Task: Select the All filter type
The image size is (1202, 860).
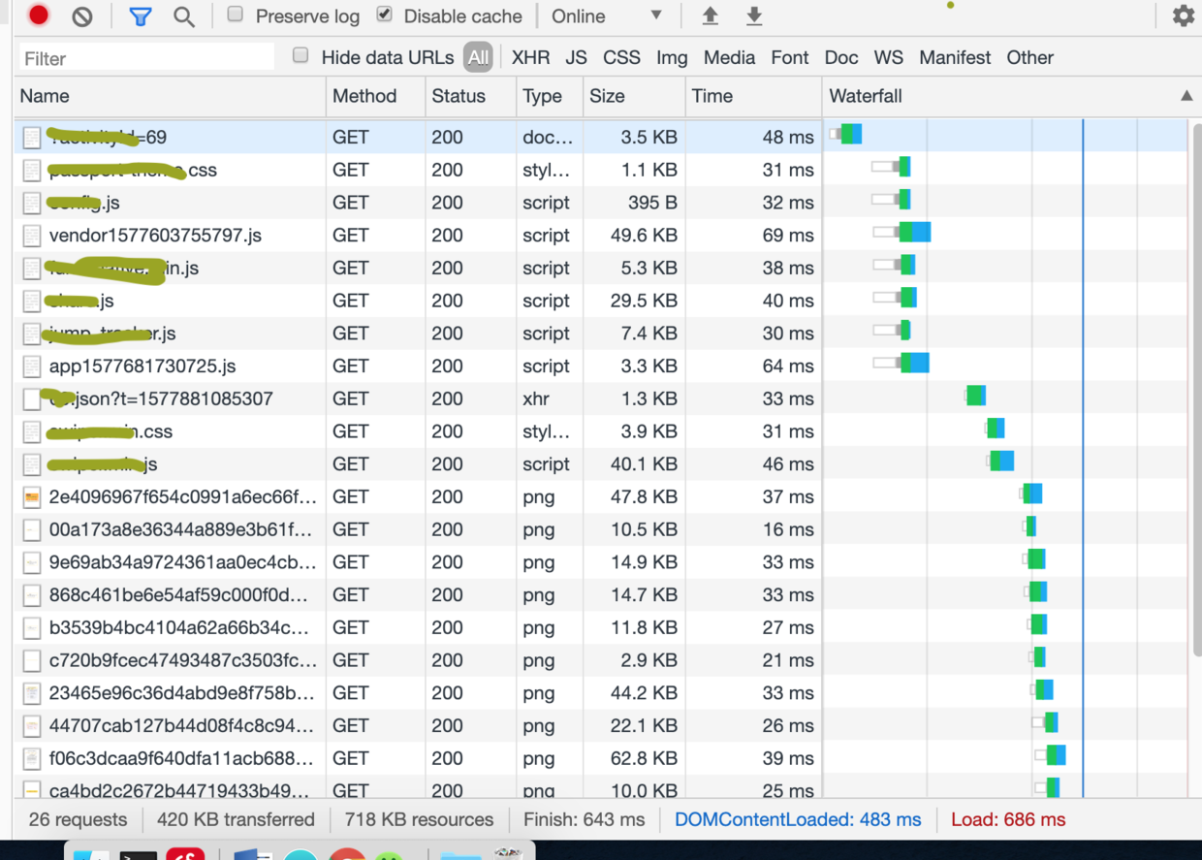Action: [478, 57]
